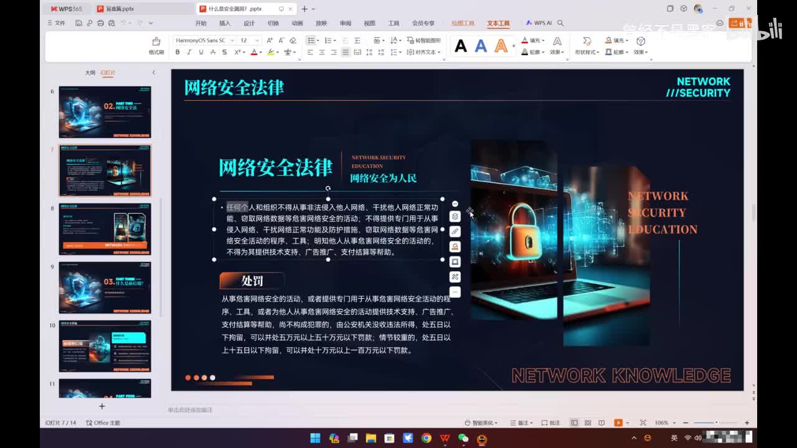
Task: Click Convert to Smart Graphic (转智能图形)
Action: pos(424,40)
